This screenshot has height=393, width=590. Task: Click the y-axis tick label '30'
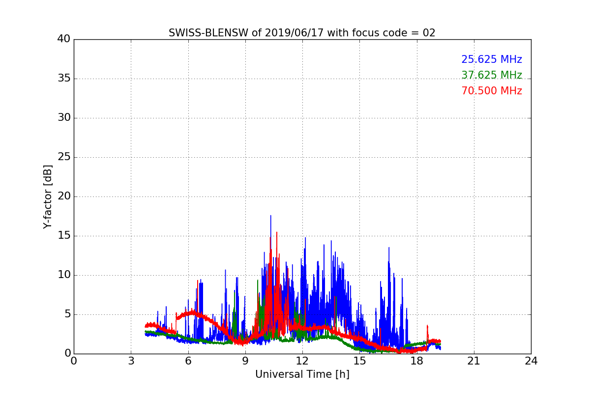(64, 118)
